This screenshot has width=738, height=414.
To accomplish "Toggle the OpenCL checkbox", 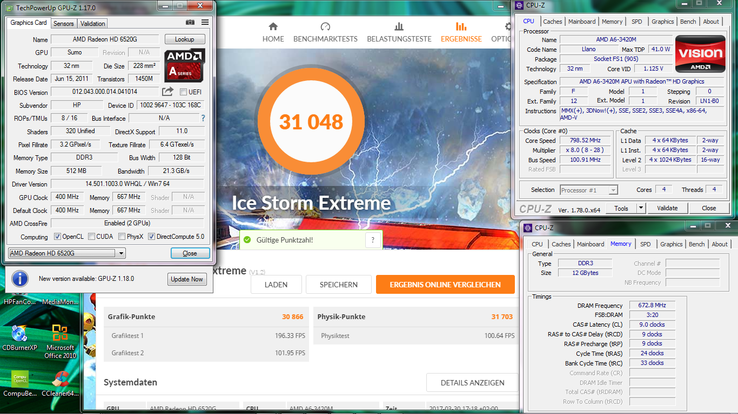I will coord(57,237).
